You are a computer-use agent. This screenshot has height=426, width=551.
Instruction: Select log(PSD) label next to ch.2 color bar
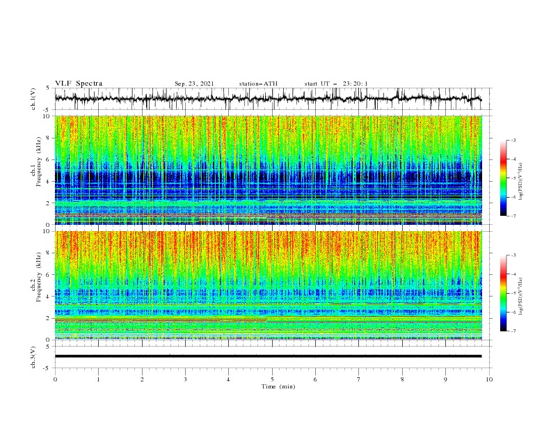coord(521,297)
